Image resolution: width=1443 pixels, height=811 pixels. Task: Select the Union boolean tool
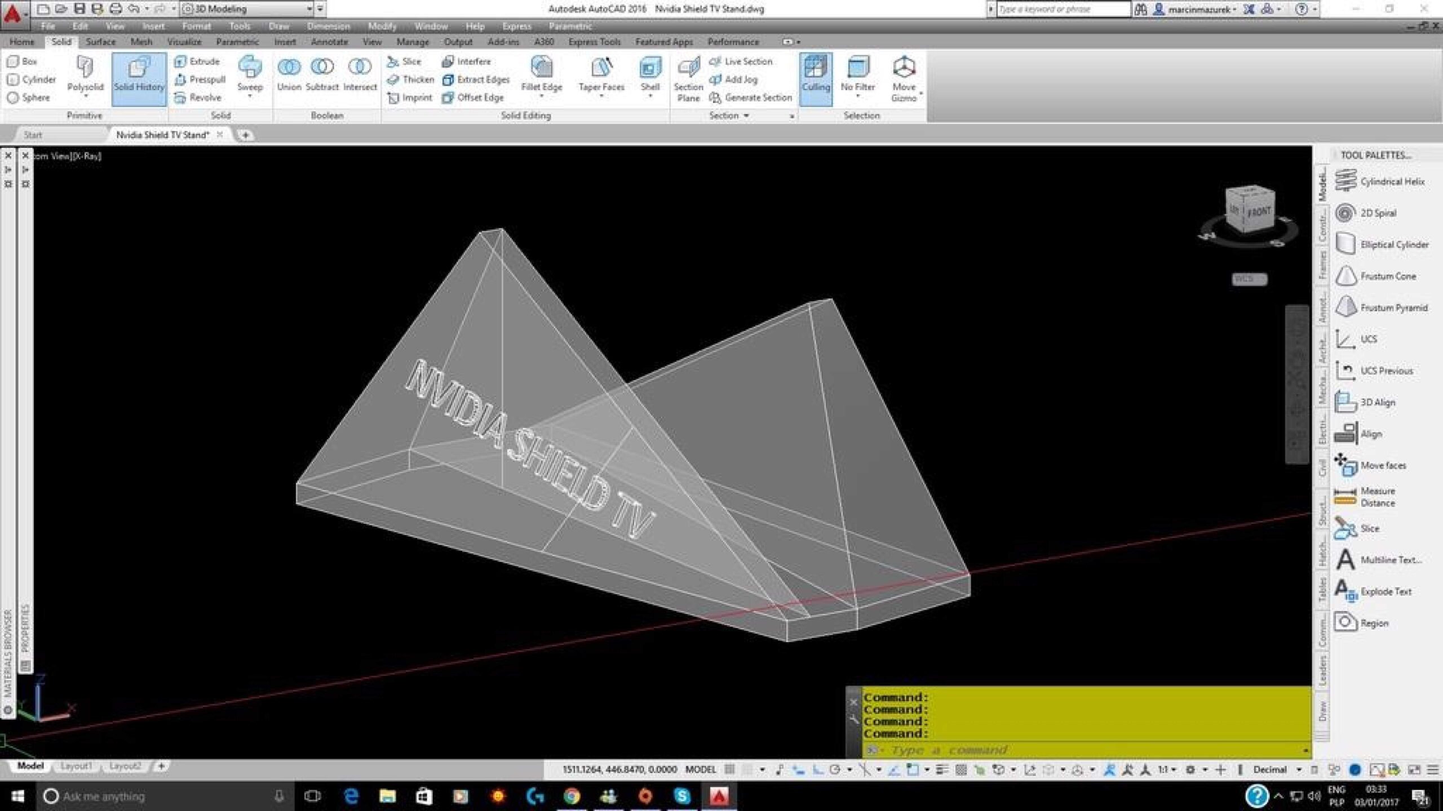(289, 75)
